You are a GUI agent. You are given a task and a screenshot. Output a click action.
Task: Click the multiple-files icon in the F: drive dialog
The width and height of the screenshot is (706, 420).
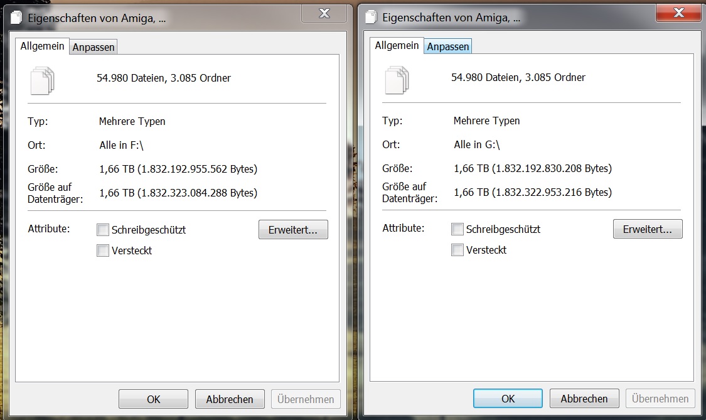coord(42,80)
